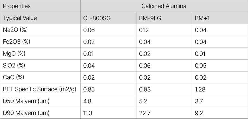
Task: Select the BET Specific Surface row label
Action: point(40,89)
